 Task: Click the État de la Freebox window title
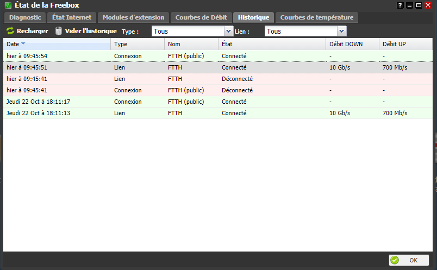click(47, 5)
